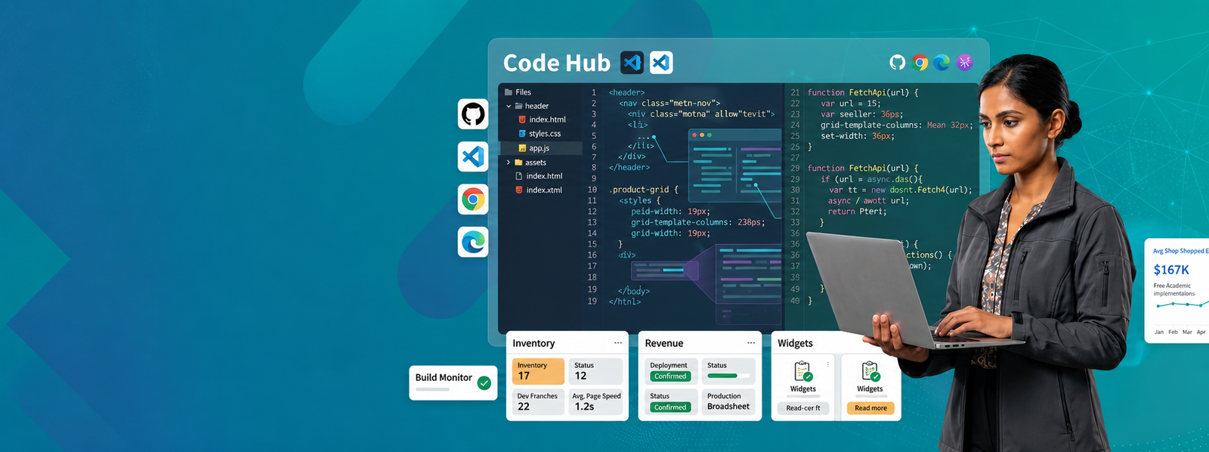Open the light blue VS Code icon beside Code Hub title
Image resolution: width=1209 pixels, height=452 pixels.
(x=661, y=63)
